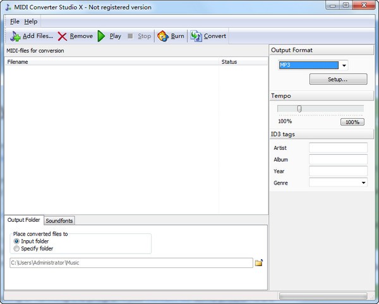379x304 pixels.
Task: Select the Specify folder radio button
Action: click(x=16, y=248)
